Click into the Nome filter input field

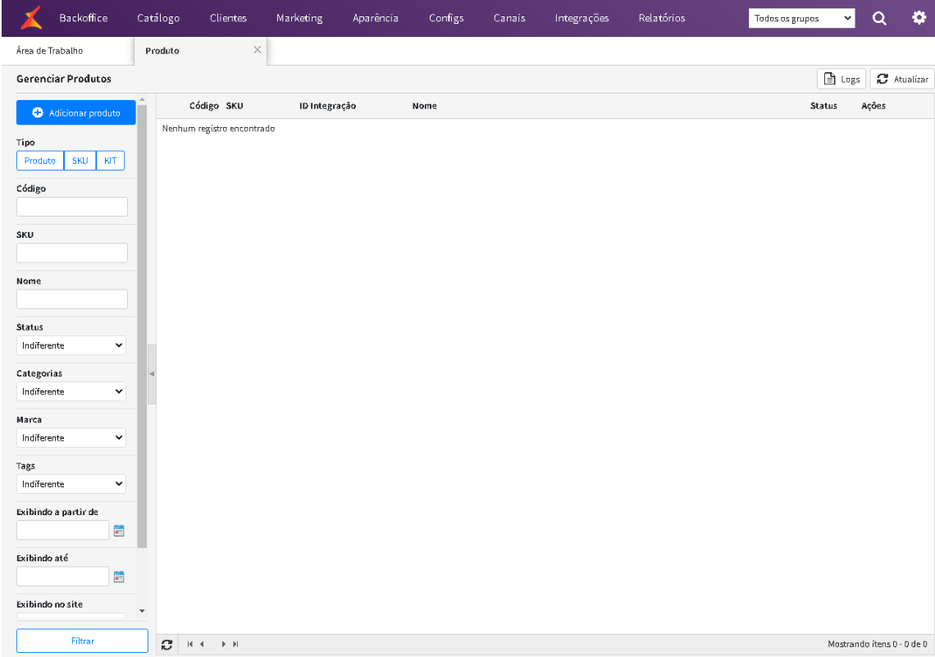pos(72,299)
